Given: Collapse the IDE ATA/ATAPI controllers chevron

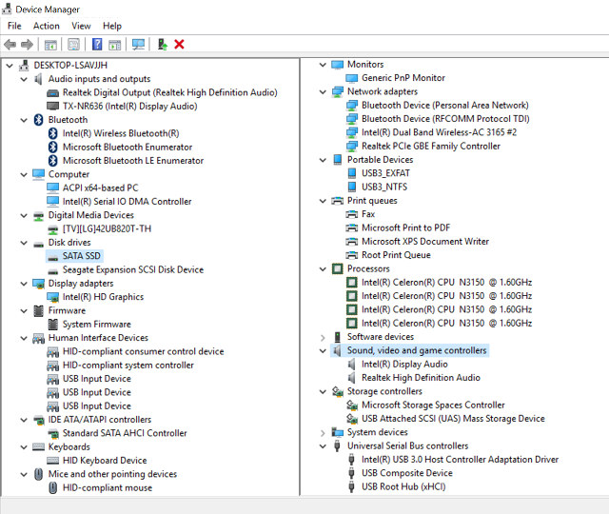Looking at the screenshot, I should tap(24, 420).
